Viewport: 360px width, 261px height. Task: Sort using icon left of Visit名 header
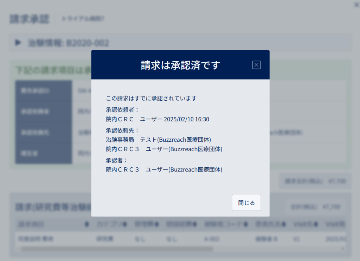(284, 224)
